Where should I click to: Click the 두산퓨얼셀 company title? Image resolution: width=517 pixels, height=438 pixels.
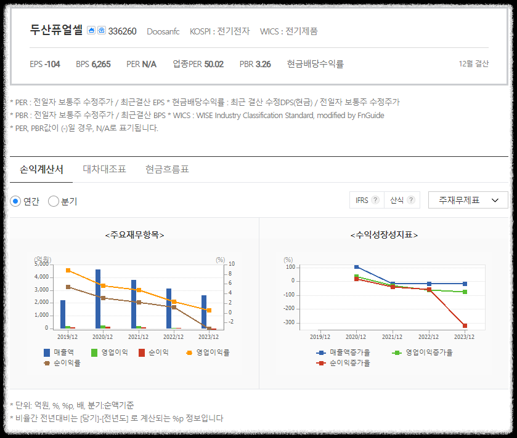coord(56,30)
